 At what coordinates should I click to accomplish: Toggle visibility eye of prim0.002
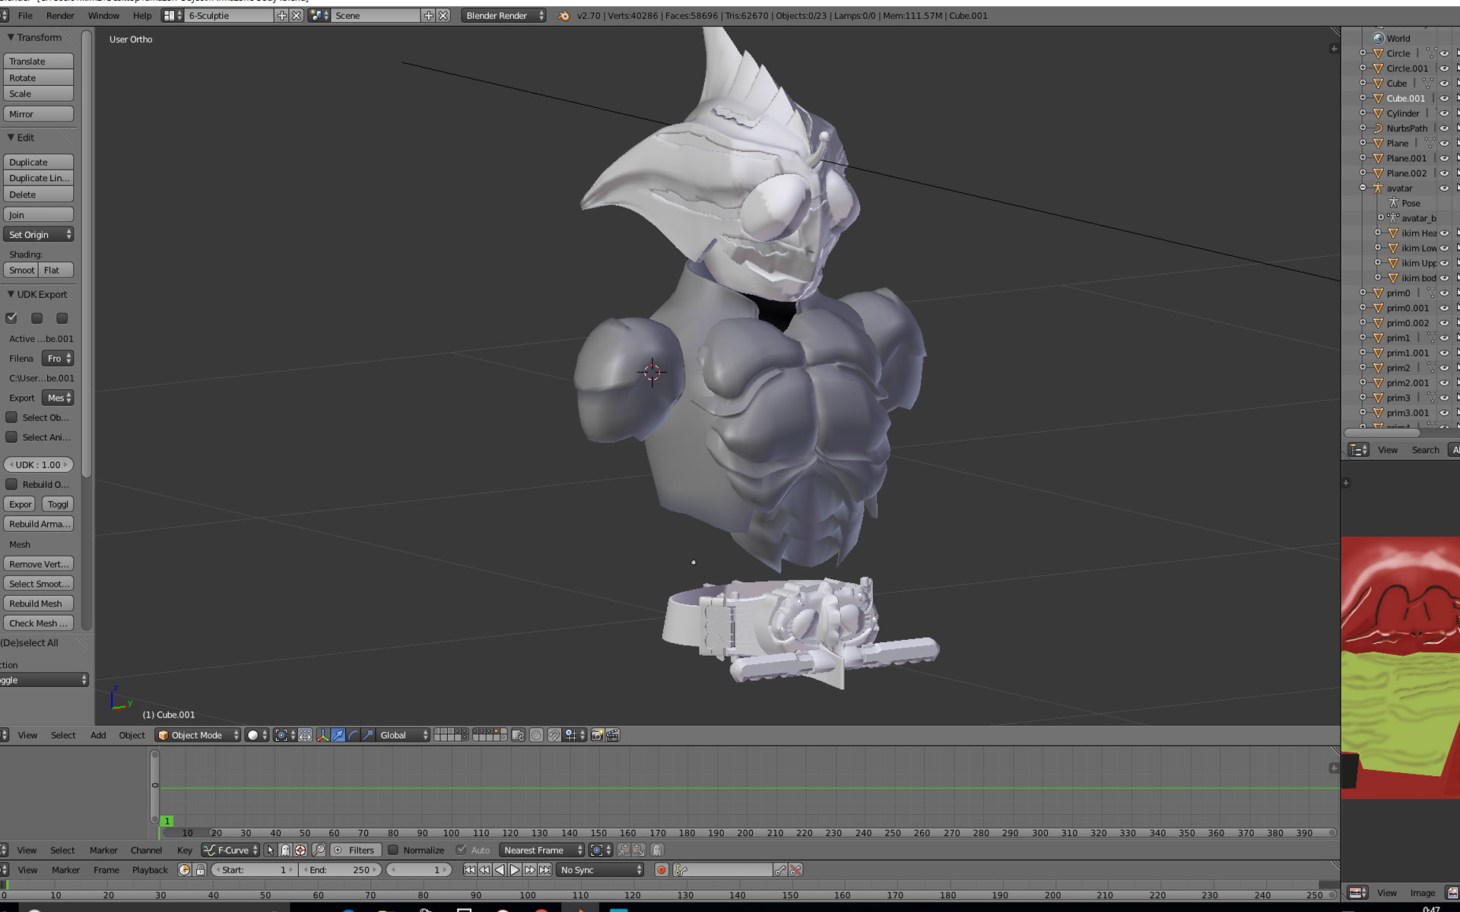tap(1444, 323)
